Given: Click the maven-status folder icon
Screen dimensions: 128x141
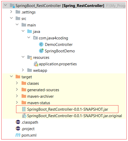Looking at the screenshot, I should coord(24,103).
